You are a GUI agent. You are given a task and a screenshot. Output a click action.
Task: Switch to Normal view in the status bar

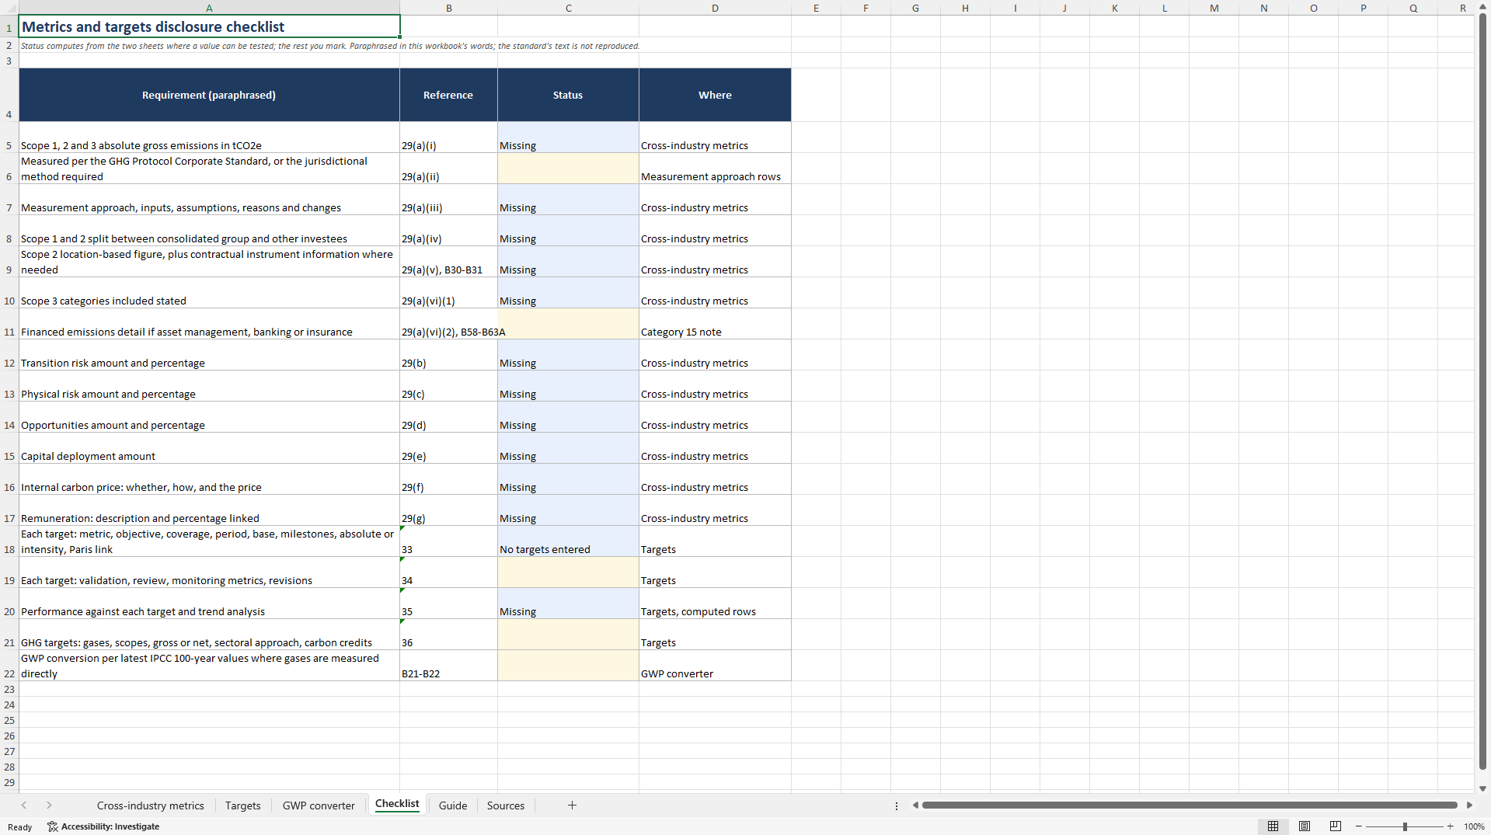(x=1273, y=826)
